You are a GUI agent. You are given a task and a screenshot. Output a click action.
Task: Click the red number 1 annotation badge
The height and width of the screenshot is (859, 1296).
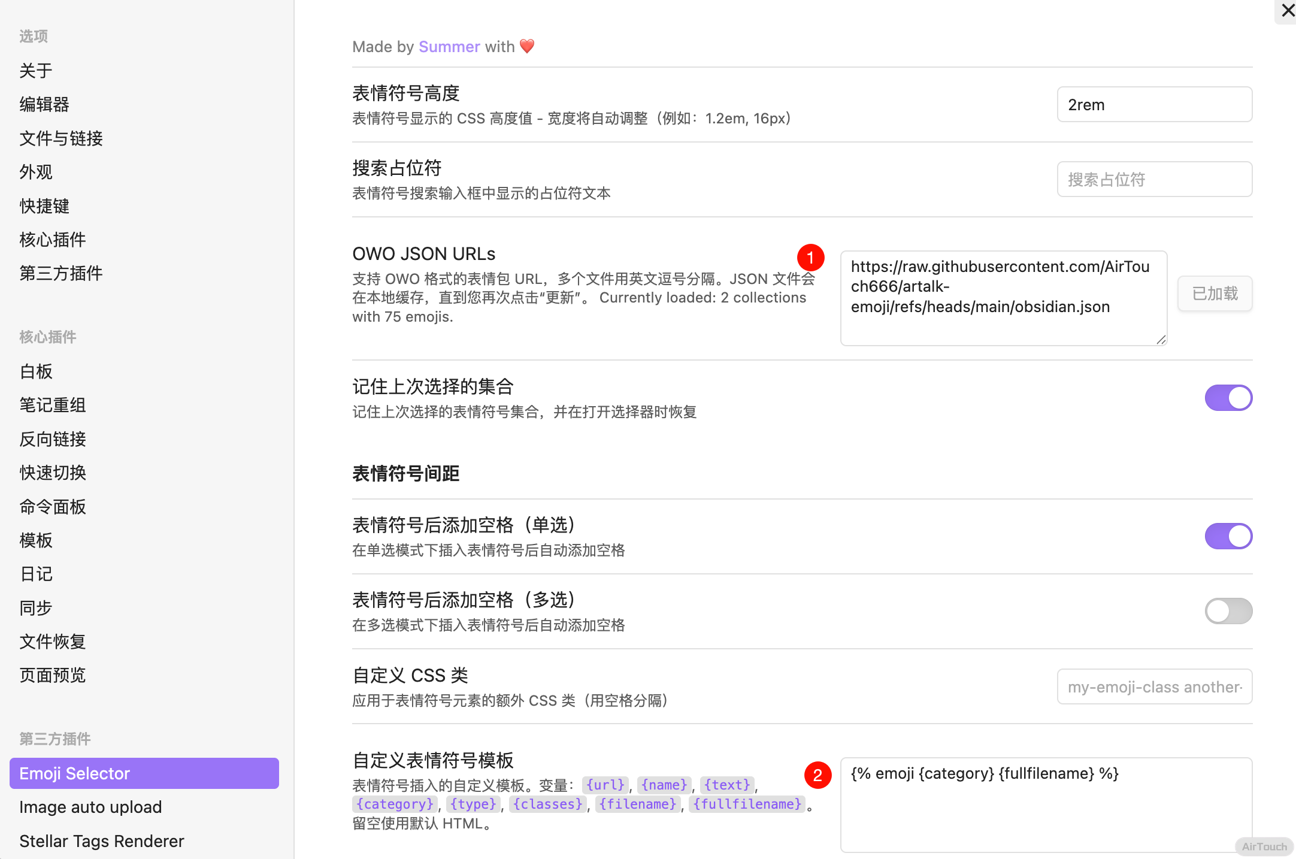click(x=810, y=258)
